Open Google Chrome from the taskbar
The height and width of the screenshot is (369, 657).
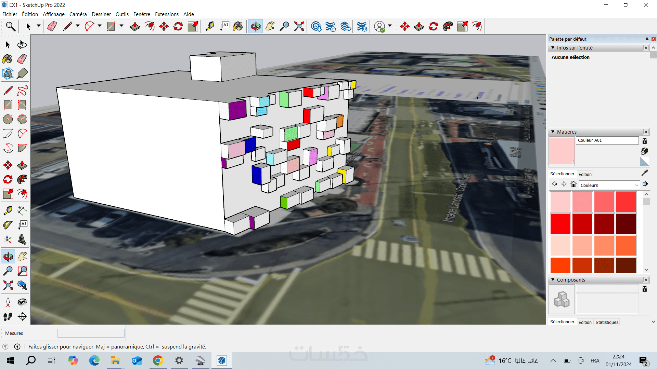tap(158, 360)
